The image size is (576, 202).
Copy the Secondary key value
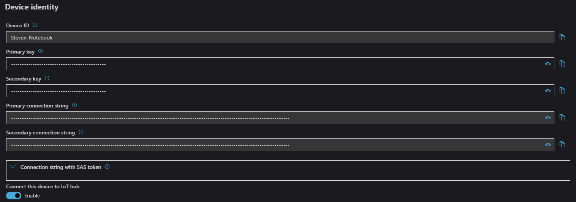(562, 90)
